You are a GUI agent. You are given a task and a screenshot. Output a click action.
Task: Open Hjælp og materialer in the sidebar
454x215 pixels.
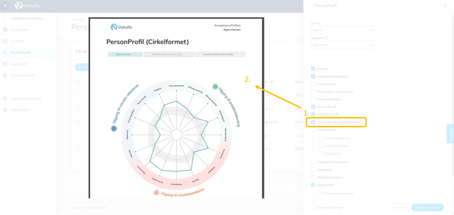(26, 99)
